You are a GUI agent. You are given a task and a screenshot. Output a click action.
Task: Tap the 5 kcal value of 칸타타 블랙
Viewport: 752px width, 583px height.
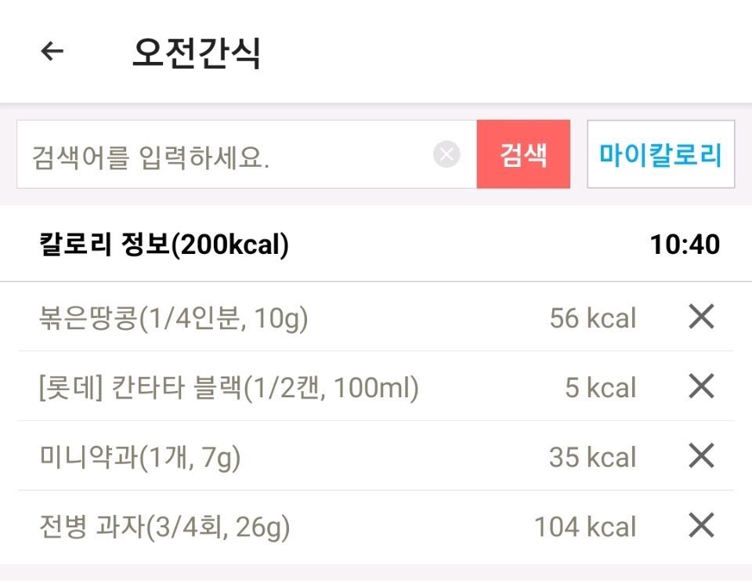coord(601,387)
